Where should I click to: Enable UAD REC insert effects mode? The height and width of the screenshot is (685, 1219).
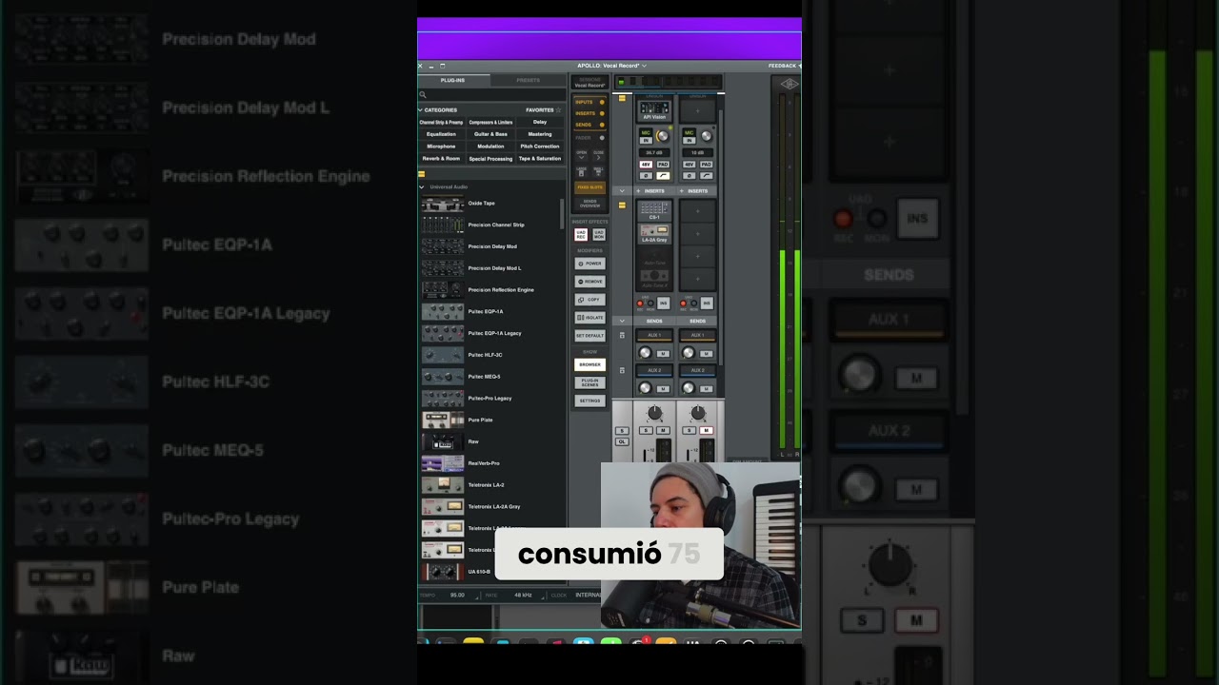click(x=581, y=234)
